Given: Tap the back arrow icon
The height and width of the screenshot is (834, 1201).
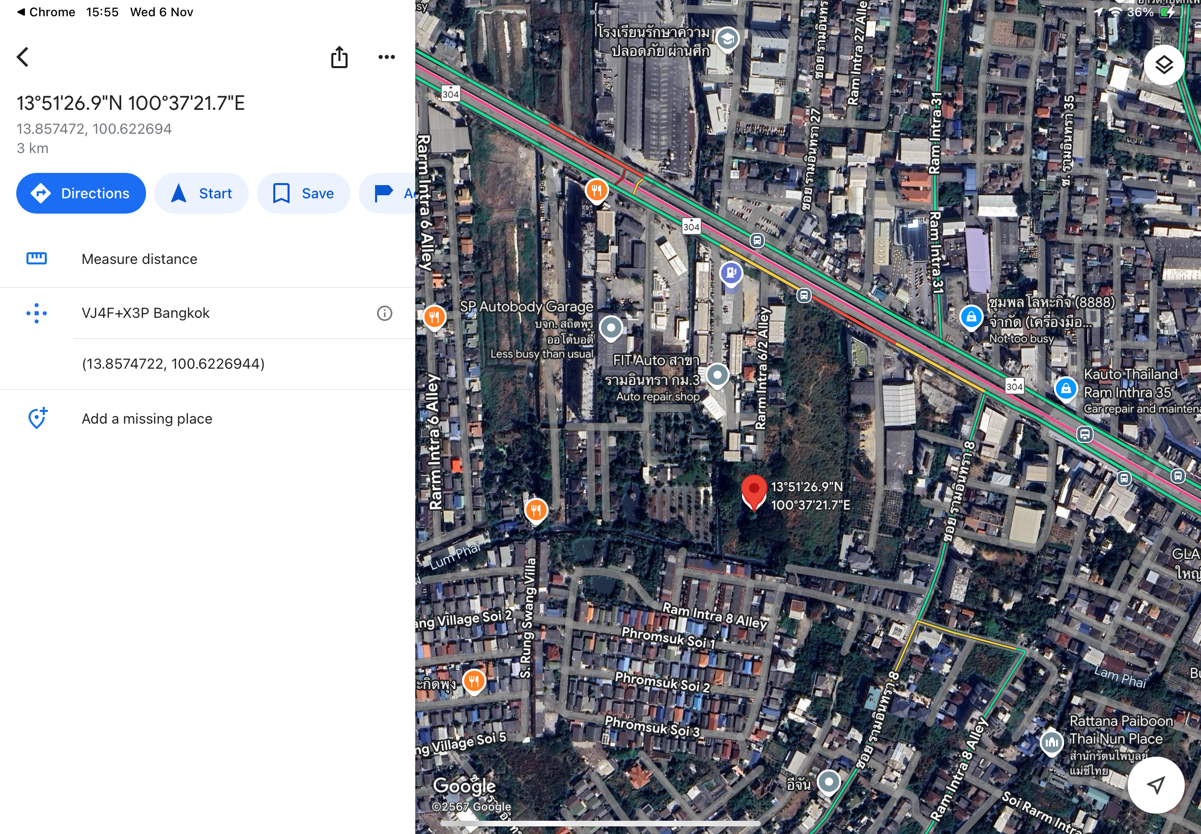Looking at the screenshot, I should (x=22, y=57).
